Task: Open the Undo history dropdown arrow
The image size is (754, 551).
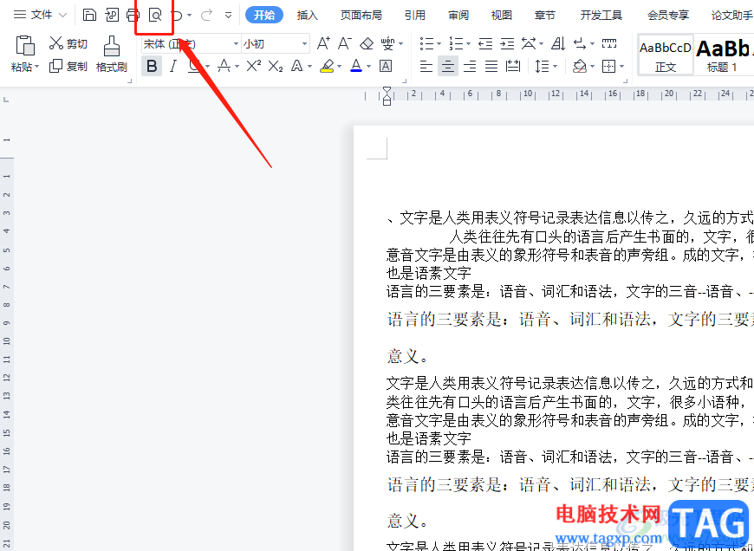Action: point(189,16)
